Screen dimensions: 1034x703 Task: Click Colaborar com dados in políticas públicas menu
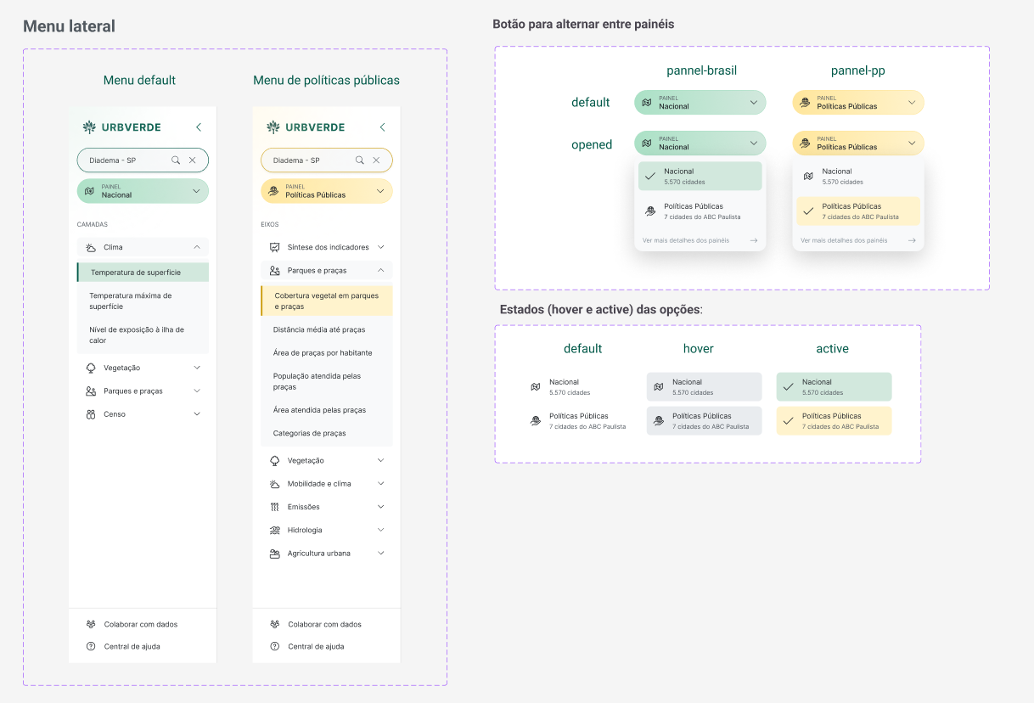pyautogui.click(x=324, y=624)
